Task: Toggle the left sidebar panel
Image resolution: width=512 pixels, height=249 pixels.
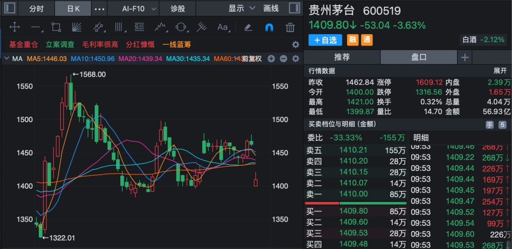Action: (x=9, y=9)
